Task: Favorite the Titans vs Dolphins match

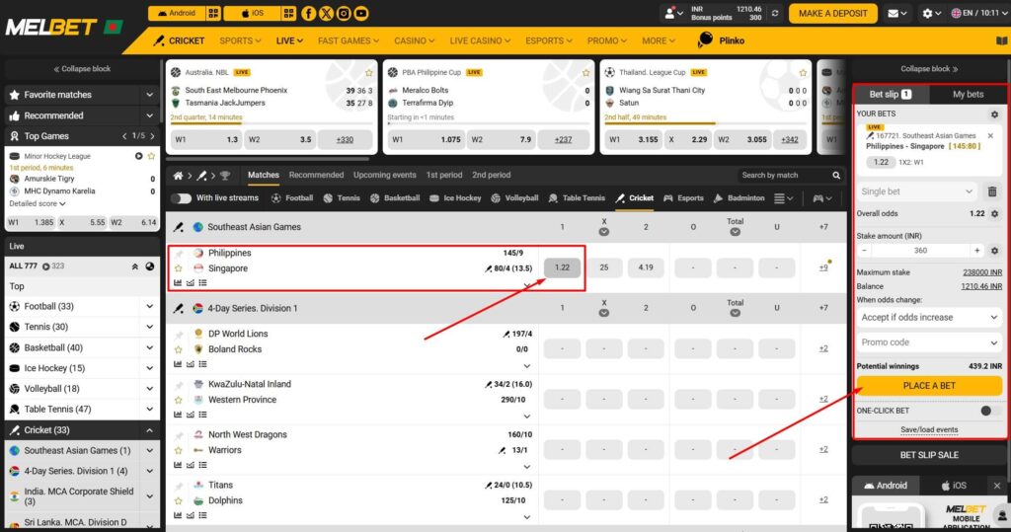Action: tap(179, 500)
